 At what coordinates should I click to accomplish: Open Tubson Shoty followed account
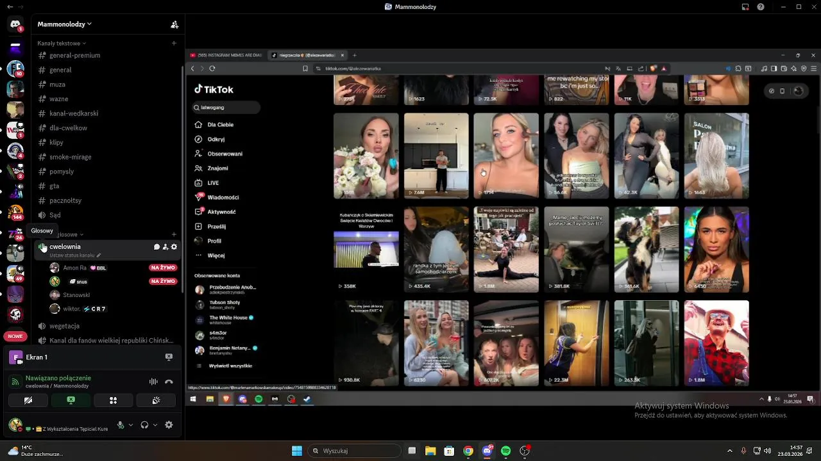[218, 304]
